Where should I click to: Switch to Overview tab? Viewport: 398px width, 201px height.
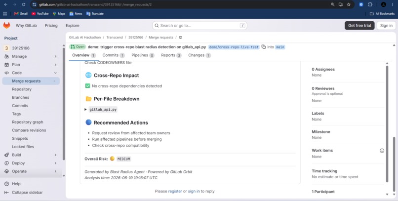click(x=83, y=55)
